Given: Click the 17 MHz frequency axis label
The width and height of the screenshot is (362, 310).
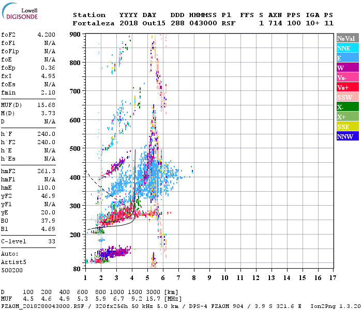Looking at the screenshot, I should click(333, 278).
